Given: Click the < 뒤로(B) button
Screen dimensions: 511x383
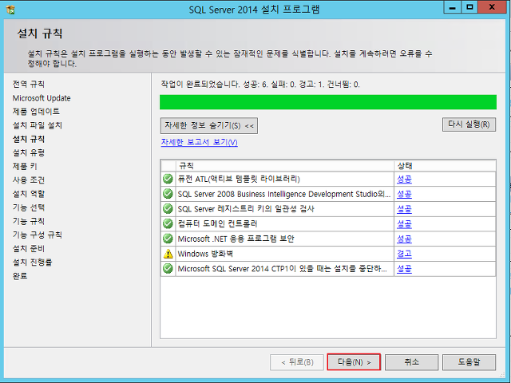Looking at the screenshot, I should click(297, 362).
